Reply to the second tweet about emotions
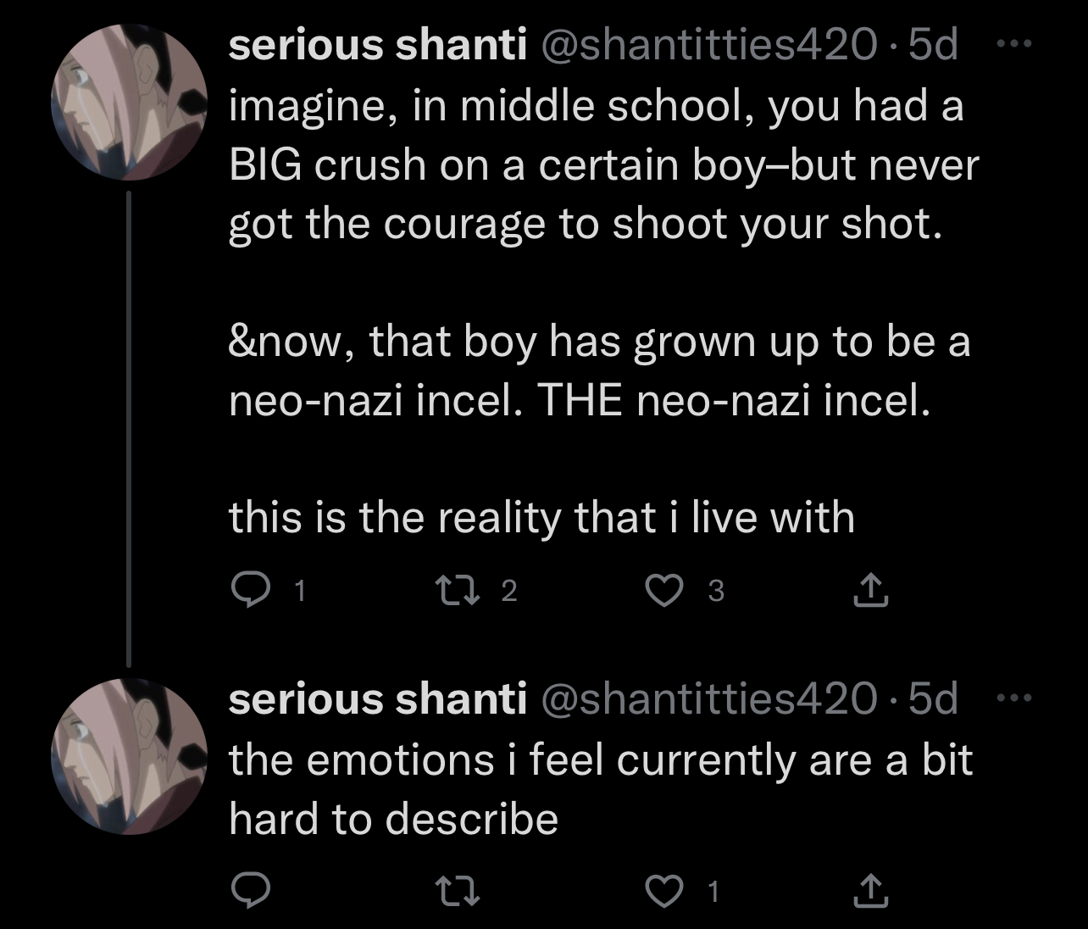The image size is (1088, 929). [251, 891]
